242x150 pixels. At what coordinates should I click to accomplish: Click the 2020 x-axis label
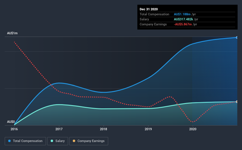click(193, 129)
